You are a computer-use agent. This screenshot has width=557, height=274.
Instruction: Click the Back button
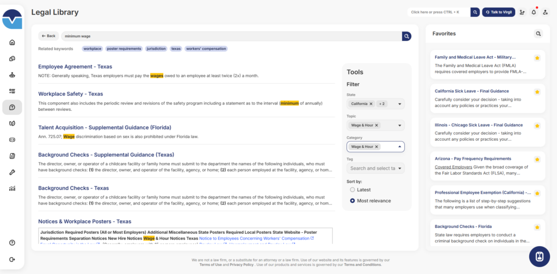tap(48, 36)
